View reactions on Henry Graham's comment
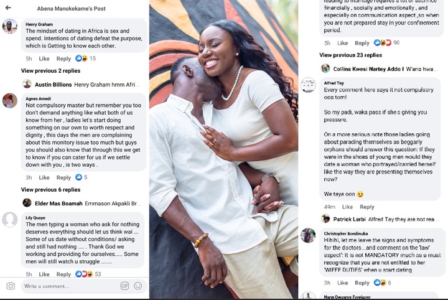Screen dimensions: 448x300 tap(82, 59)
